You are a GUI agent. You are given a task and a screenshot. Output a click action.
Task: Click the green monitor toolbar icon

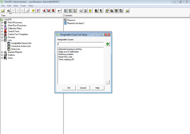coord(116,11)
